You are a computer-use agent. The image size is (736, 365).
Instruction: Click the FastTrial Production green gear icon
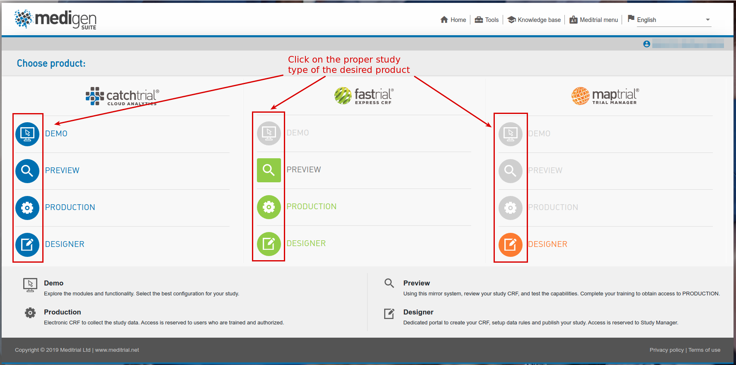point(269,207)
